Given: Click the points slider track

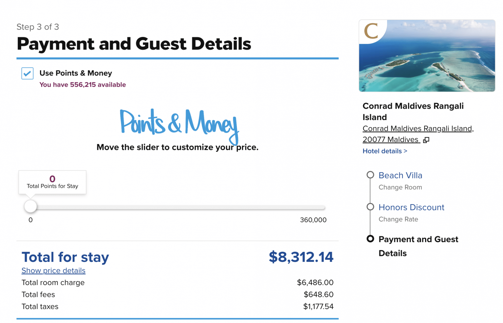Looking at the screenshot, I should [x=177, y=207].
